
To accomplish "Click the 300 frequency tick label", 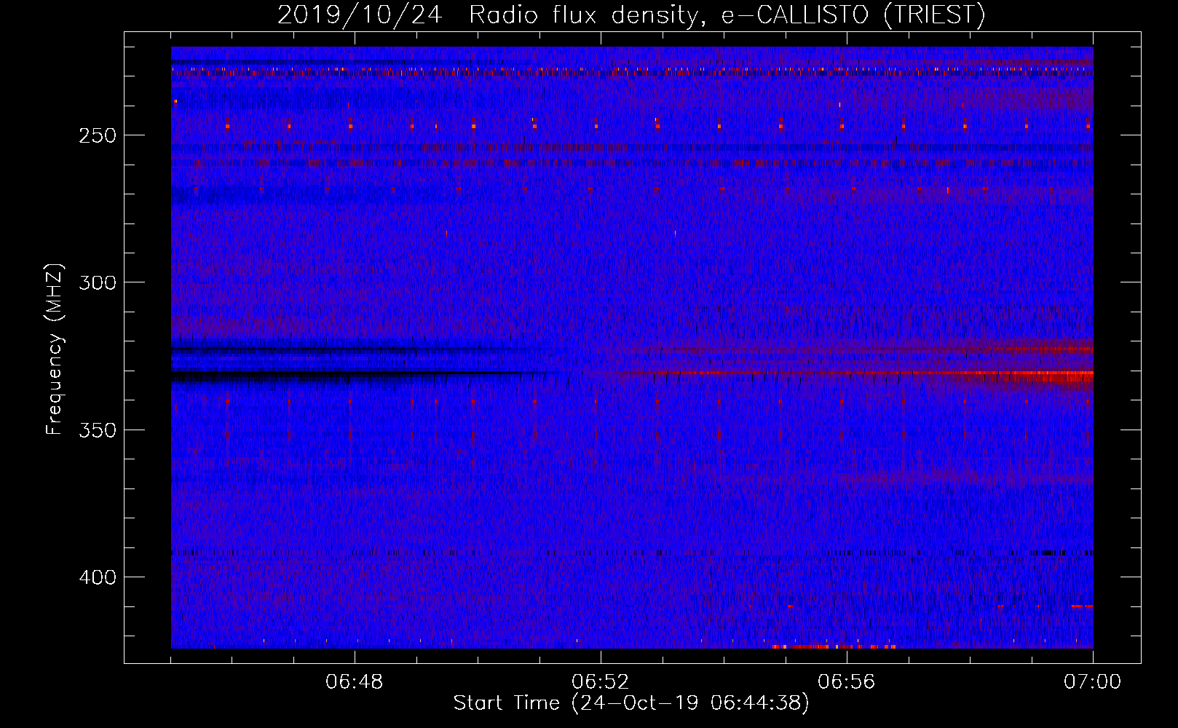I will click(x=98, y=282).
